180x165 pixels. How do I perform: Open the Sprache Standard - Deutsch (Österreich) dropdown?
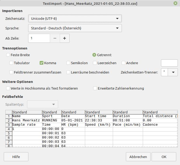tap(75, 28)
